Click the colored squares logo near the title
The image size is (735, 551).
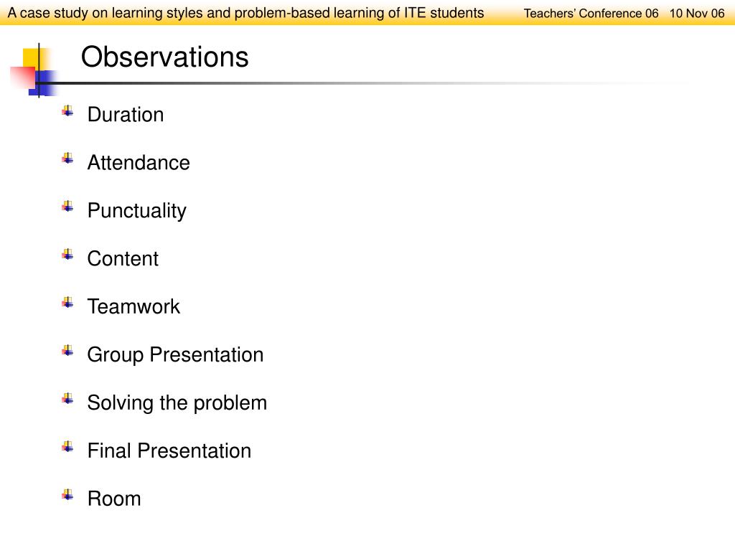point(34,70)
